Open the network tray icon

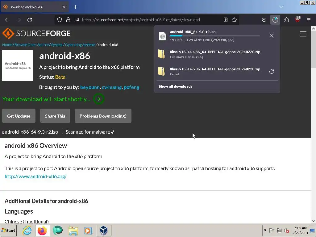pyautogui.click(x=279, y=230)
